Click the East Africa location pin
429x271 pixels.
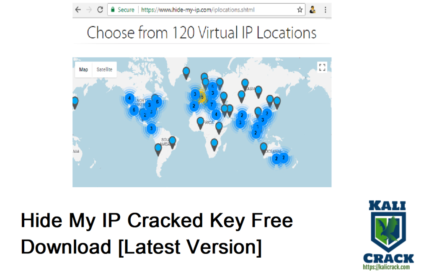click(219, 128)
